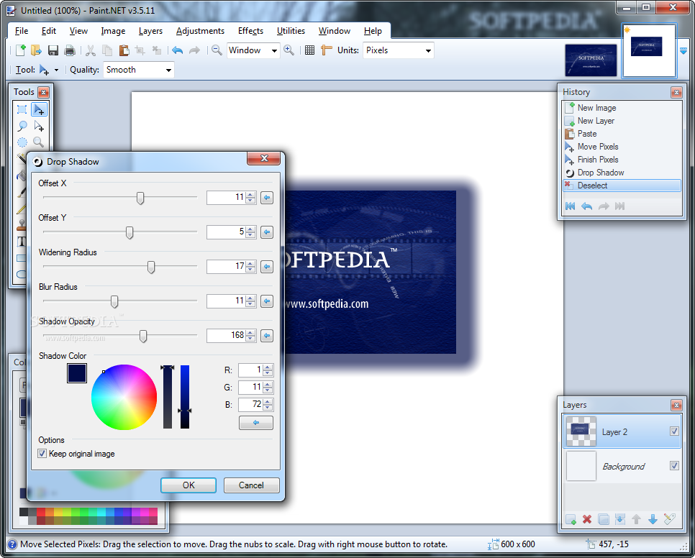Click the Zoom out magnifier icon

point(217,50)
